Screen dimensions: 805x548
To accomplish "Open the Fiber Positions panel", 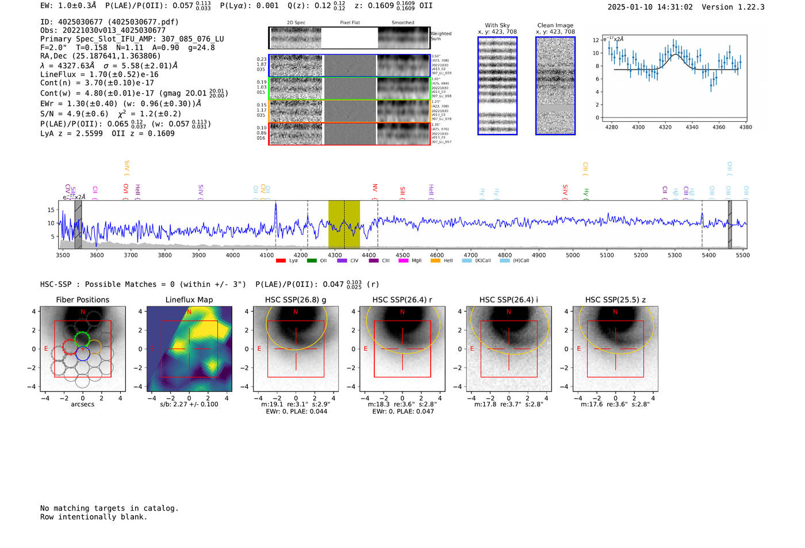I will point(82,349).
